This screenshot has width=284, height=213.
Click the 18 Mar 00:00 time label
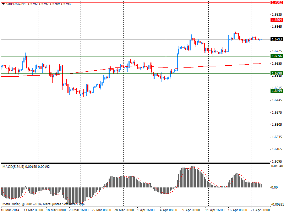pos(56,210)
